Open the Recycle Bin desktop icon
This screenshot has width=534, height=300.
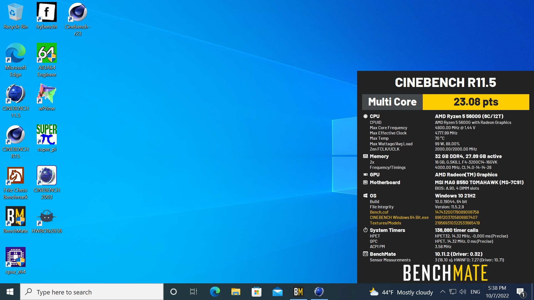tap(16, 16)
